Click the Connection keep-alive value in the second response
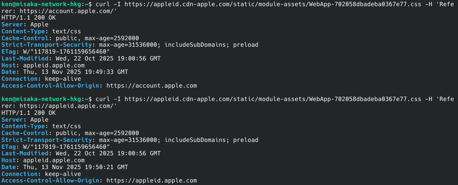458x185 pixels. (63, 174)
